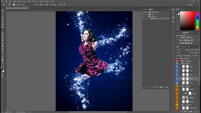
Task: Hide the ICE STORM group layer
Action: click(x=177, y=59)
